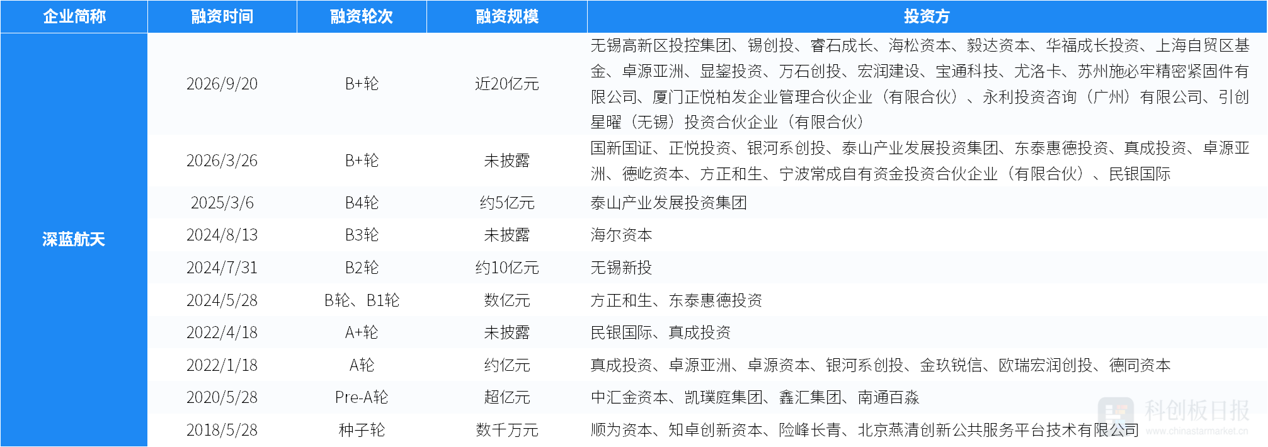The width and height of the screenshot is (1268, 447).
Task: Select the 融资时间 column header
Action: click(222, 16)
